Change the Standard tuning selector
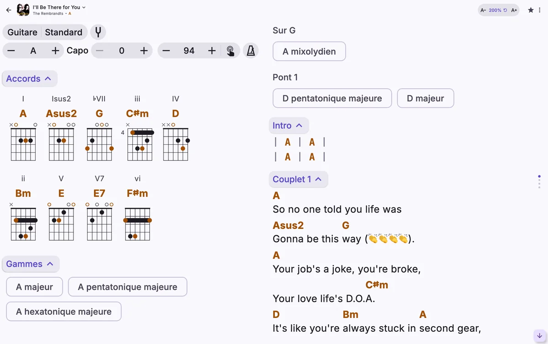Viewport: 548px width, 344px height. click(64, 32)
